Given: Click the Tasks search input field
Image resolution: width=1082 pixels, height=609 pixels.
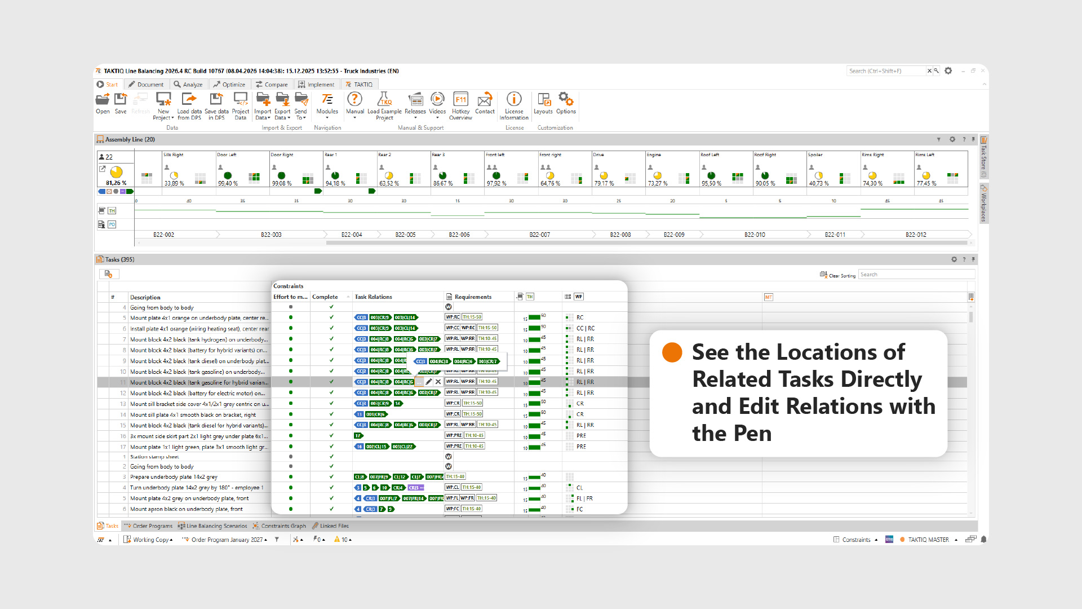Looking at the screenshot, I should 915,275.
